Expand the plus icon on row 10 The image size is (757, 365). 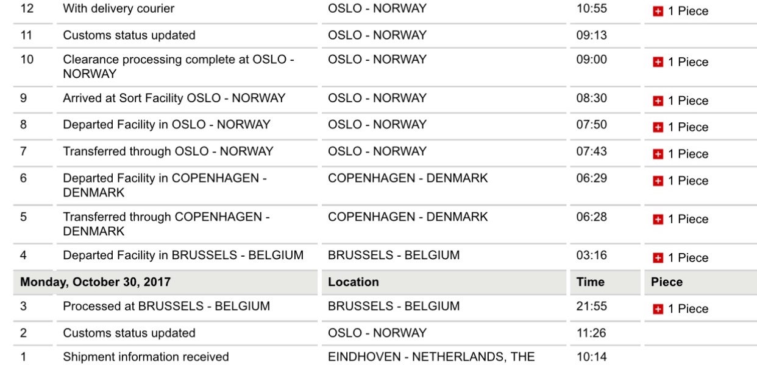tap(659, 63)
